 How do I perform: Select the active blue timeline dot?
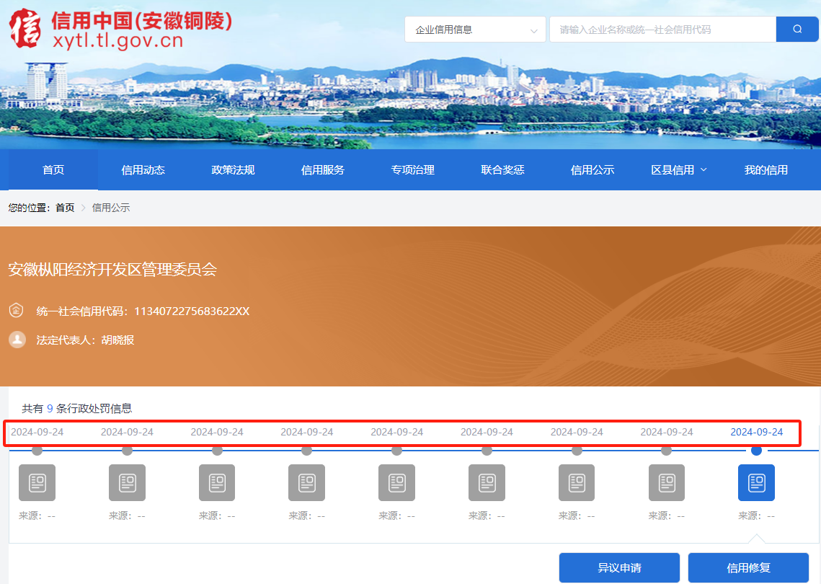pos(756,451)
